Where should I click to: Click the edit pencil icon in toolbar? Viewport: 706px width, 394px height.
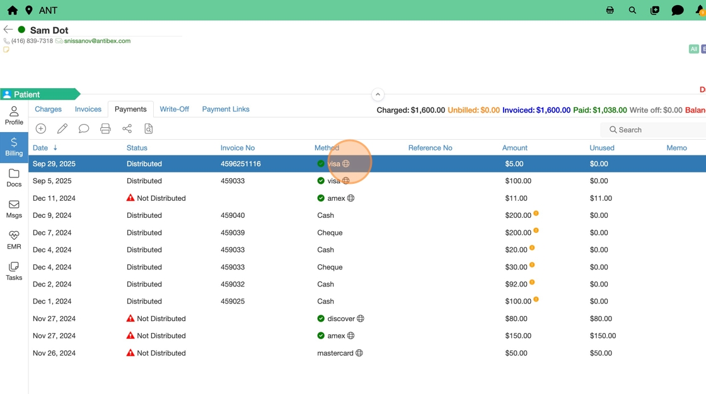(x=62, y=129)
